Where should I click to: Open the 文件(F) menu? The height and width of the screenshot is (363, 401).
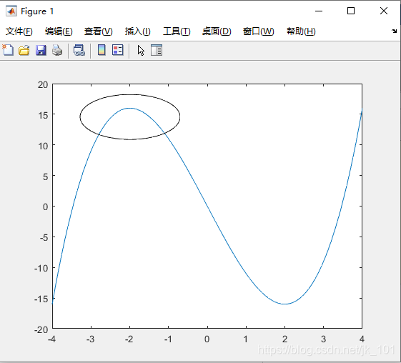click(19, 31)
